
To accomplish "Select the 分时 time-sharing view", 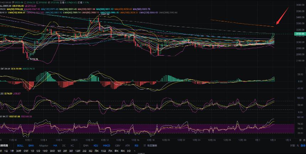I will 26,151.
